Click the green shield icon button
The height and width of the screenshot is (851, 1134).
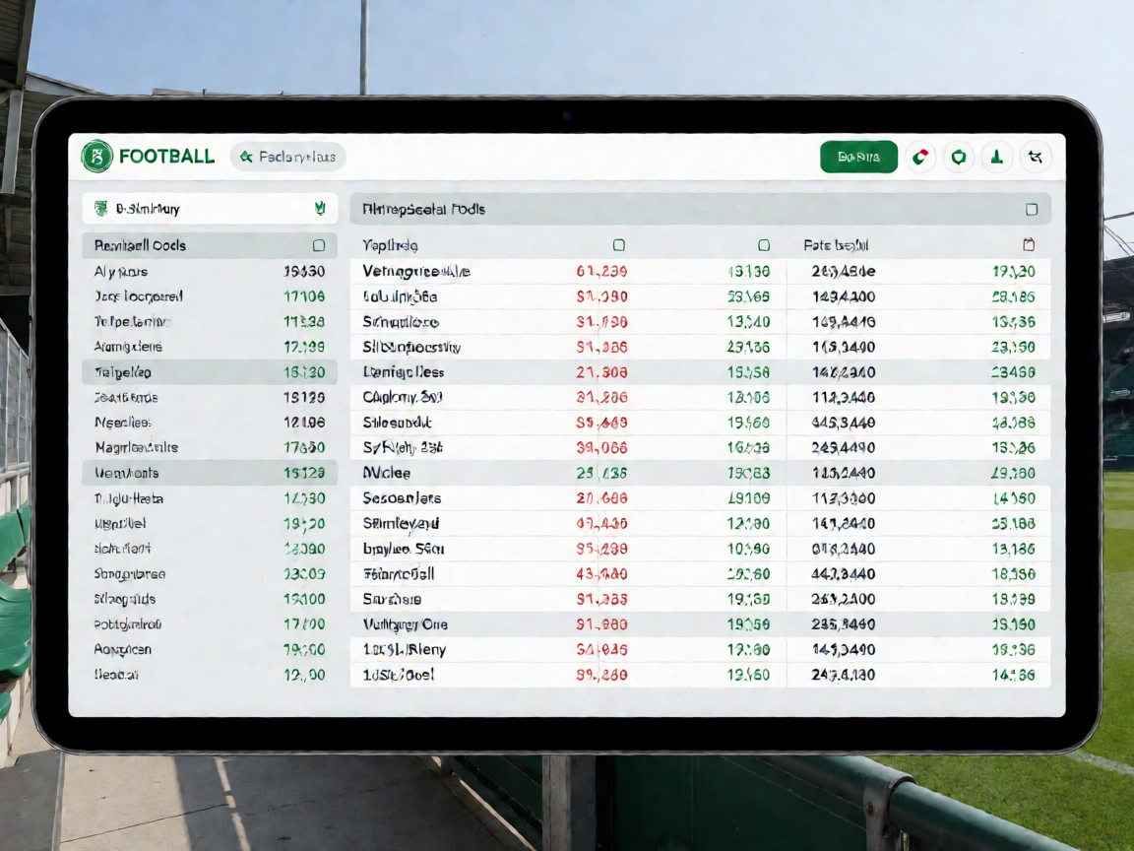(x=958, y=157)
